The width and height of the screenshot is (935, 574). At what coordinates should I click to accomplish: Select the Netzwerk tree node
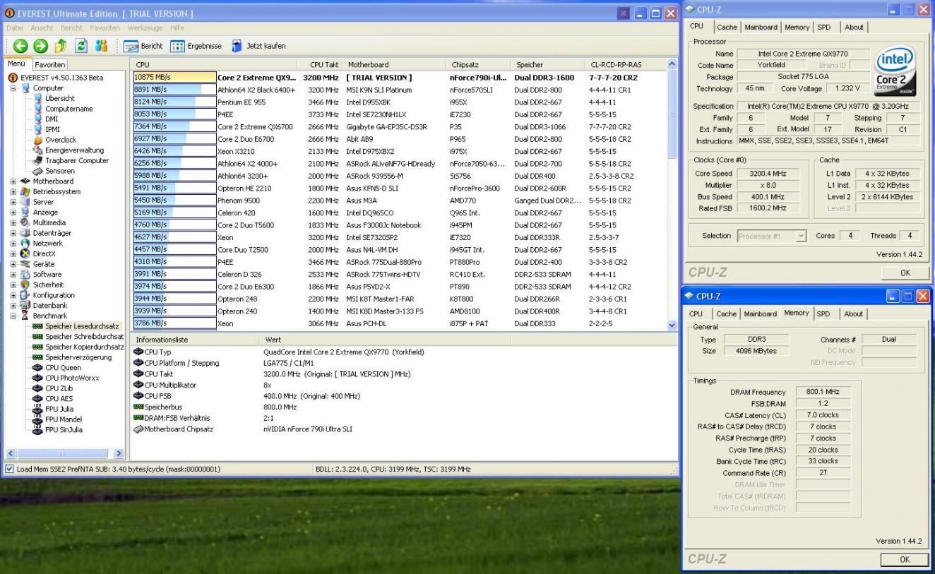click(x=48, y=243)
